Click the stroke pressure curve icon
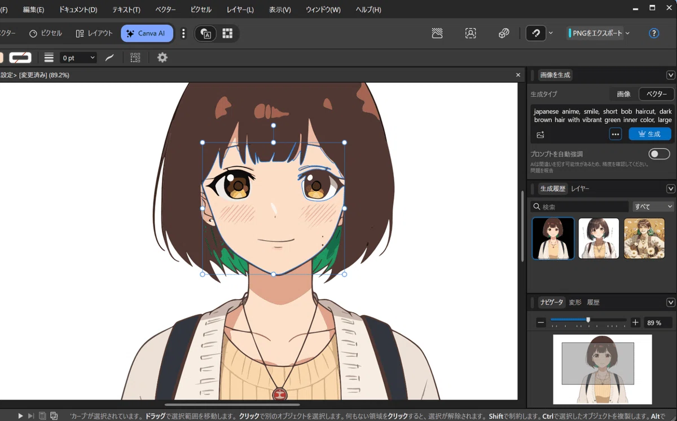The image size is (677, 421). [110, 57]
